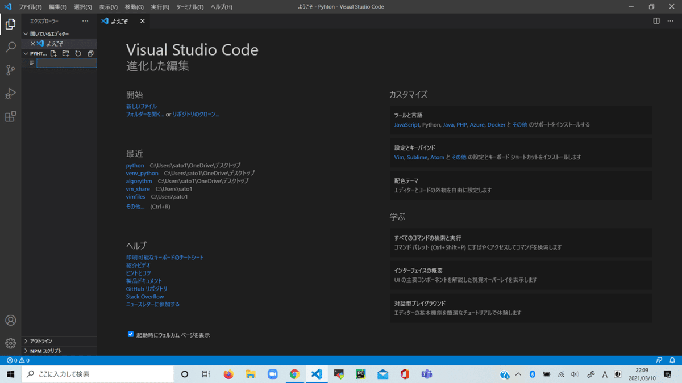The width and height of the screenshot is (682, 383).
Task: Open Microsoft Teams from the taskbar
Action: click(x=426, y=374)
